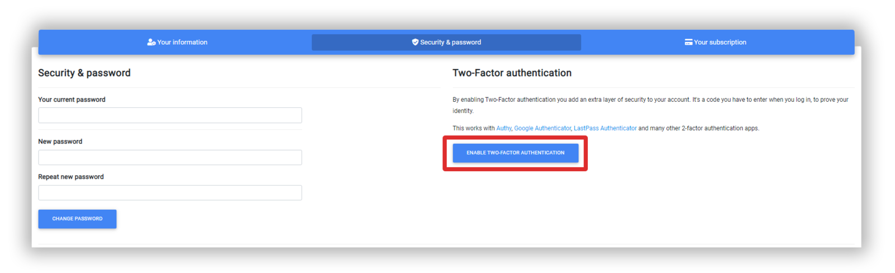Click the 'Your current password' field label
The image size is (895, 273).
[x=72, y=100]
